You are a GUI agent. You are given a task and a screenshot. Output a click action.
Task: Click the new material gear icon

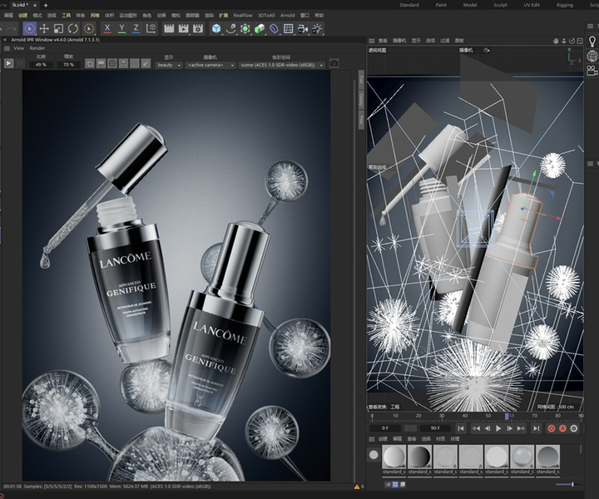point(374,455)
